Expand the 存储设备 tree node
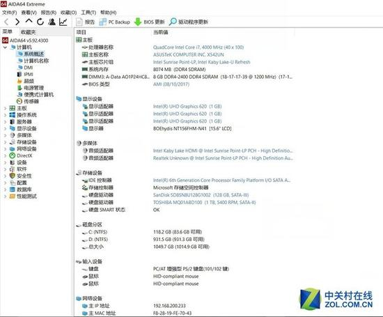This screenshot has width=383, height=317. (x=5, y=142)
